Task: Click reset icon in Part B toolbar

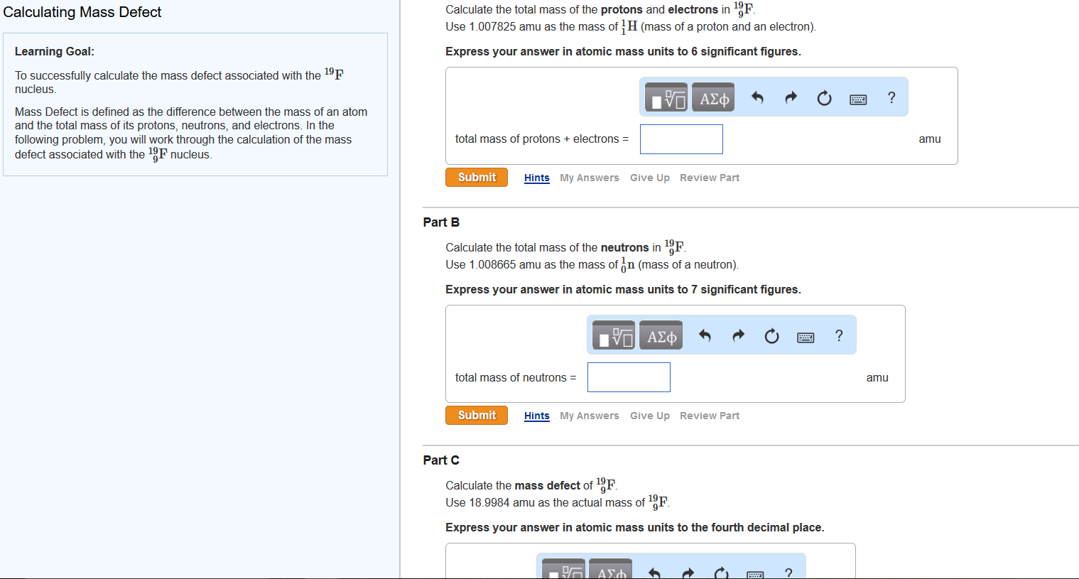Action: click(x=771, y=335)
